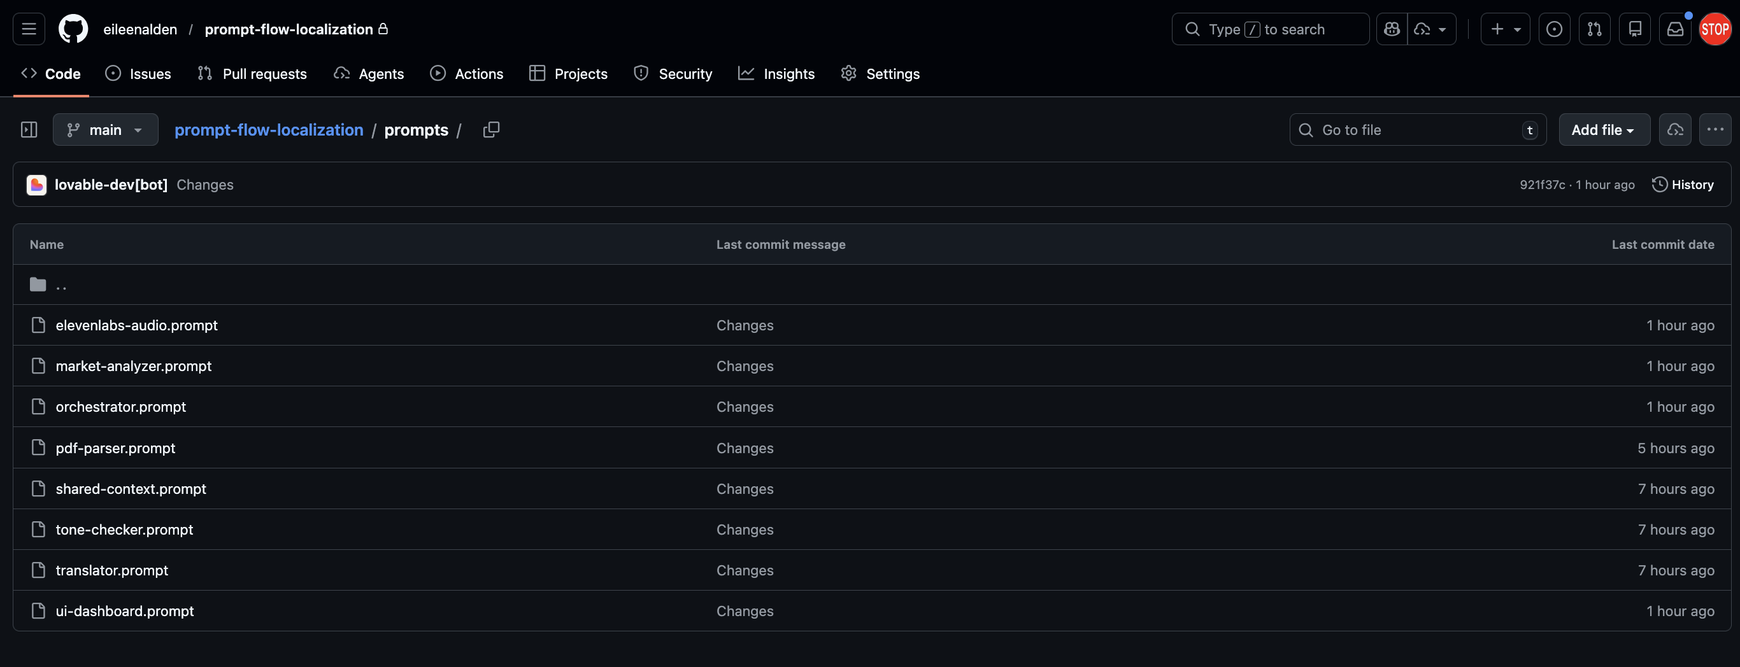The width and height of the screenshot is (1740, 667).
Task: Click '5 hours ago' date for pdf-parser.prompt
Action: pyautogui.click(x=1675, y=447)
